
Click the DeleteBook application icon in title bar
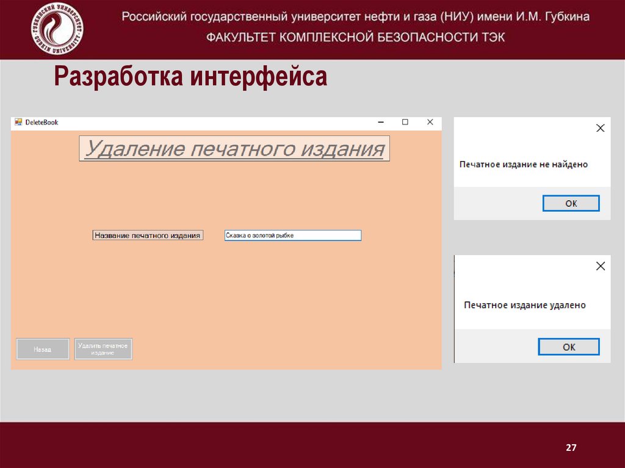pyautogui.click(x=19, y=122)
